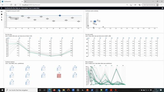164x92 pixels.
Task: Click the highlighted blue similarity scatter point
Action: click(x=95, y=21)
